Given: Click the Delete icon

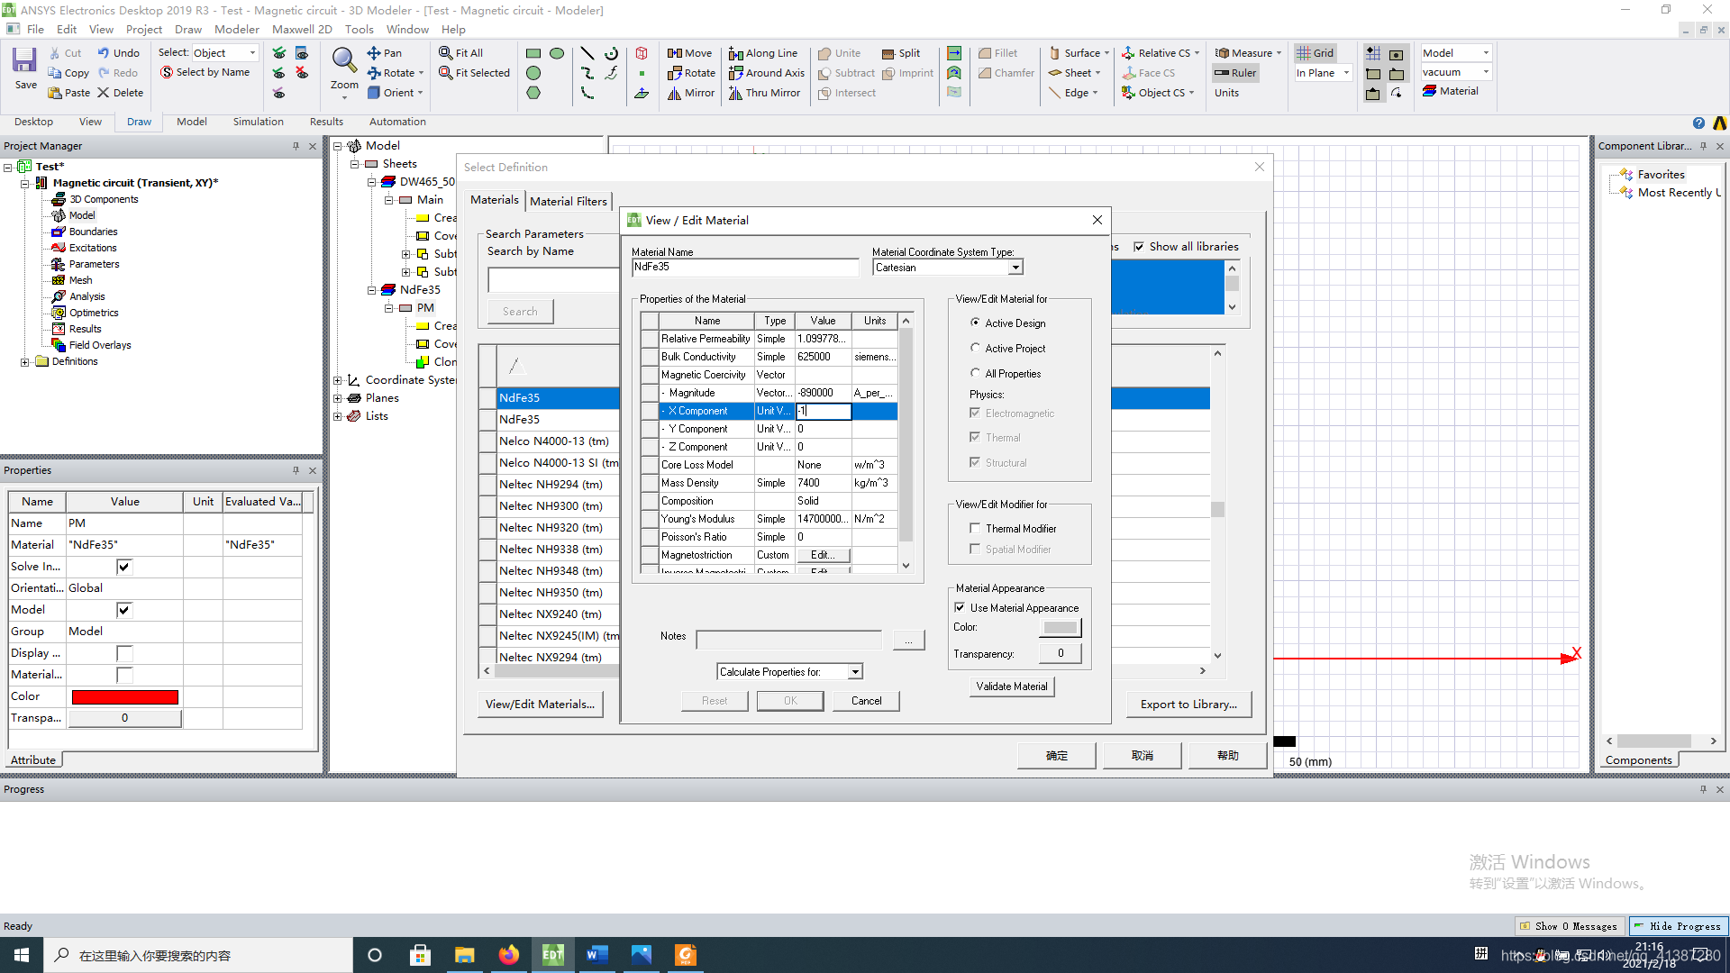Looking at the screenshot, I should coord(120,93).
